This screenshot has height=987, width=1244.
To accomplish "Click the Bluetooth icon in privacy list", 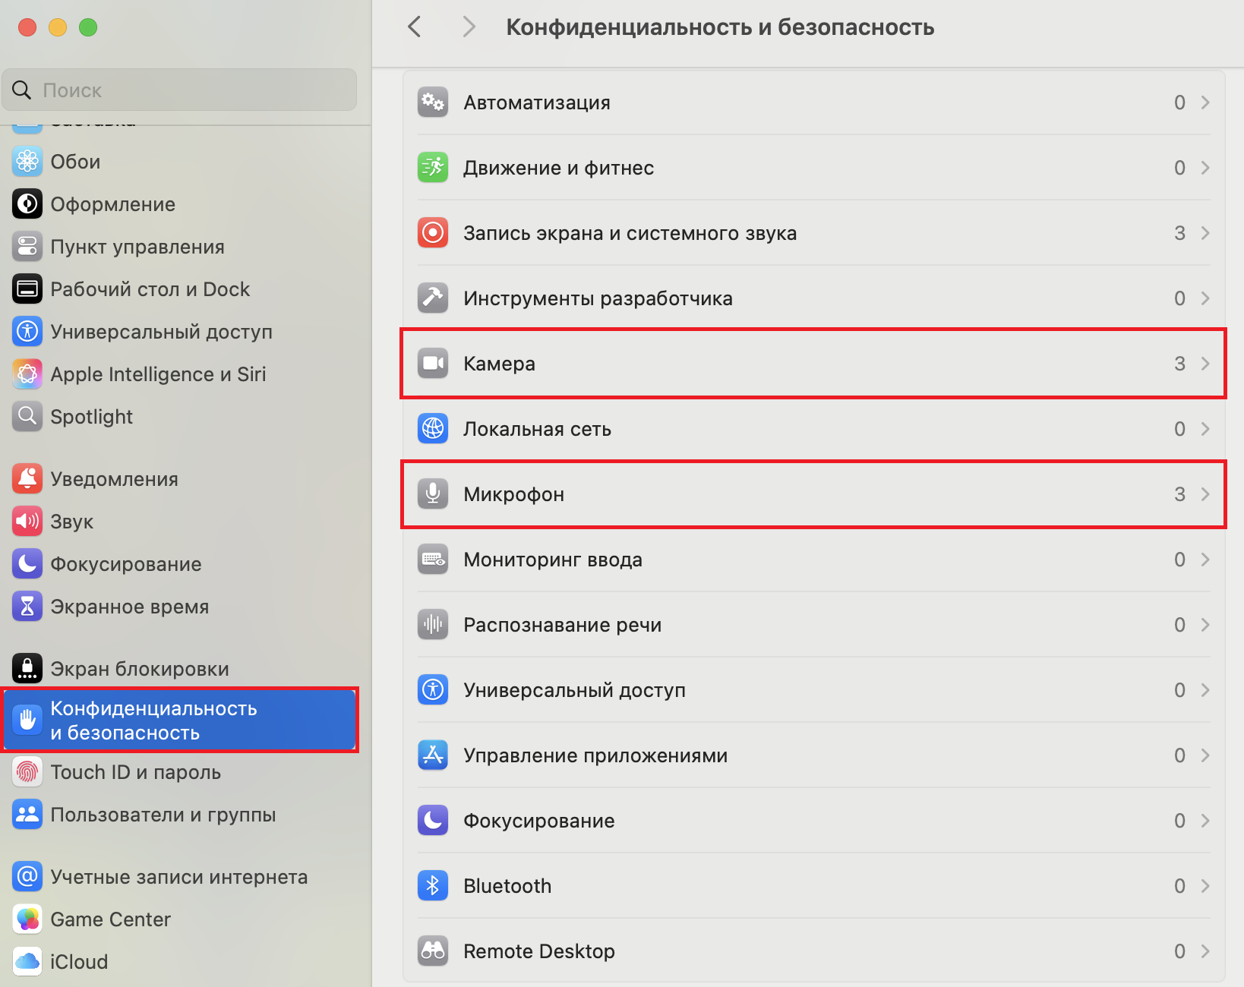I will pos(433,886).
